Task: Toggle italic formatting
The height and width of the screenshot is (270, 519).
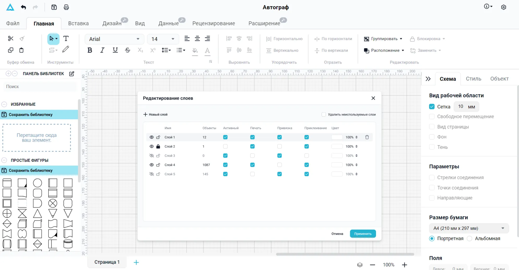Action: pyautogui.click(x=102, y=50)
